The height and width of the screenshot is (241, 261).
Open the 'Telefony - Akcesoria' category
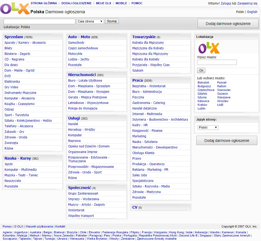click(19, 126)
